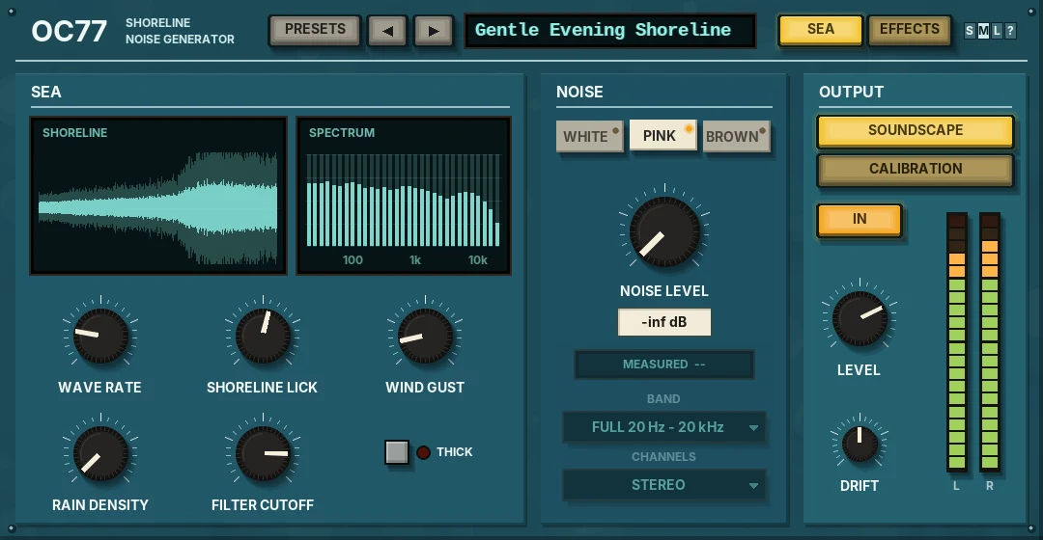Image resolution: width=1043 pixels, height=540 pixels.
Task: Select PINK noise type
Action: (x=662, y=136)
